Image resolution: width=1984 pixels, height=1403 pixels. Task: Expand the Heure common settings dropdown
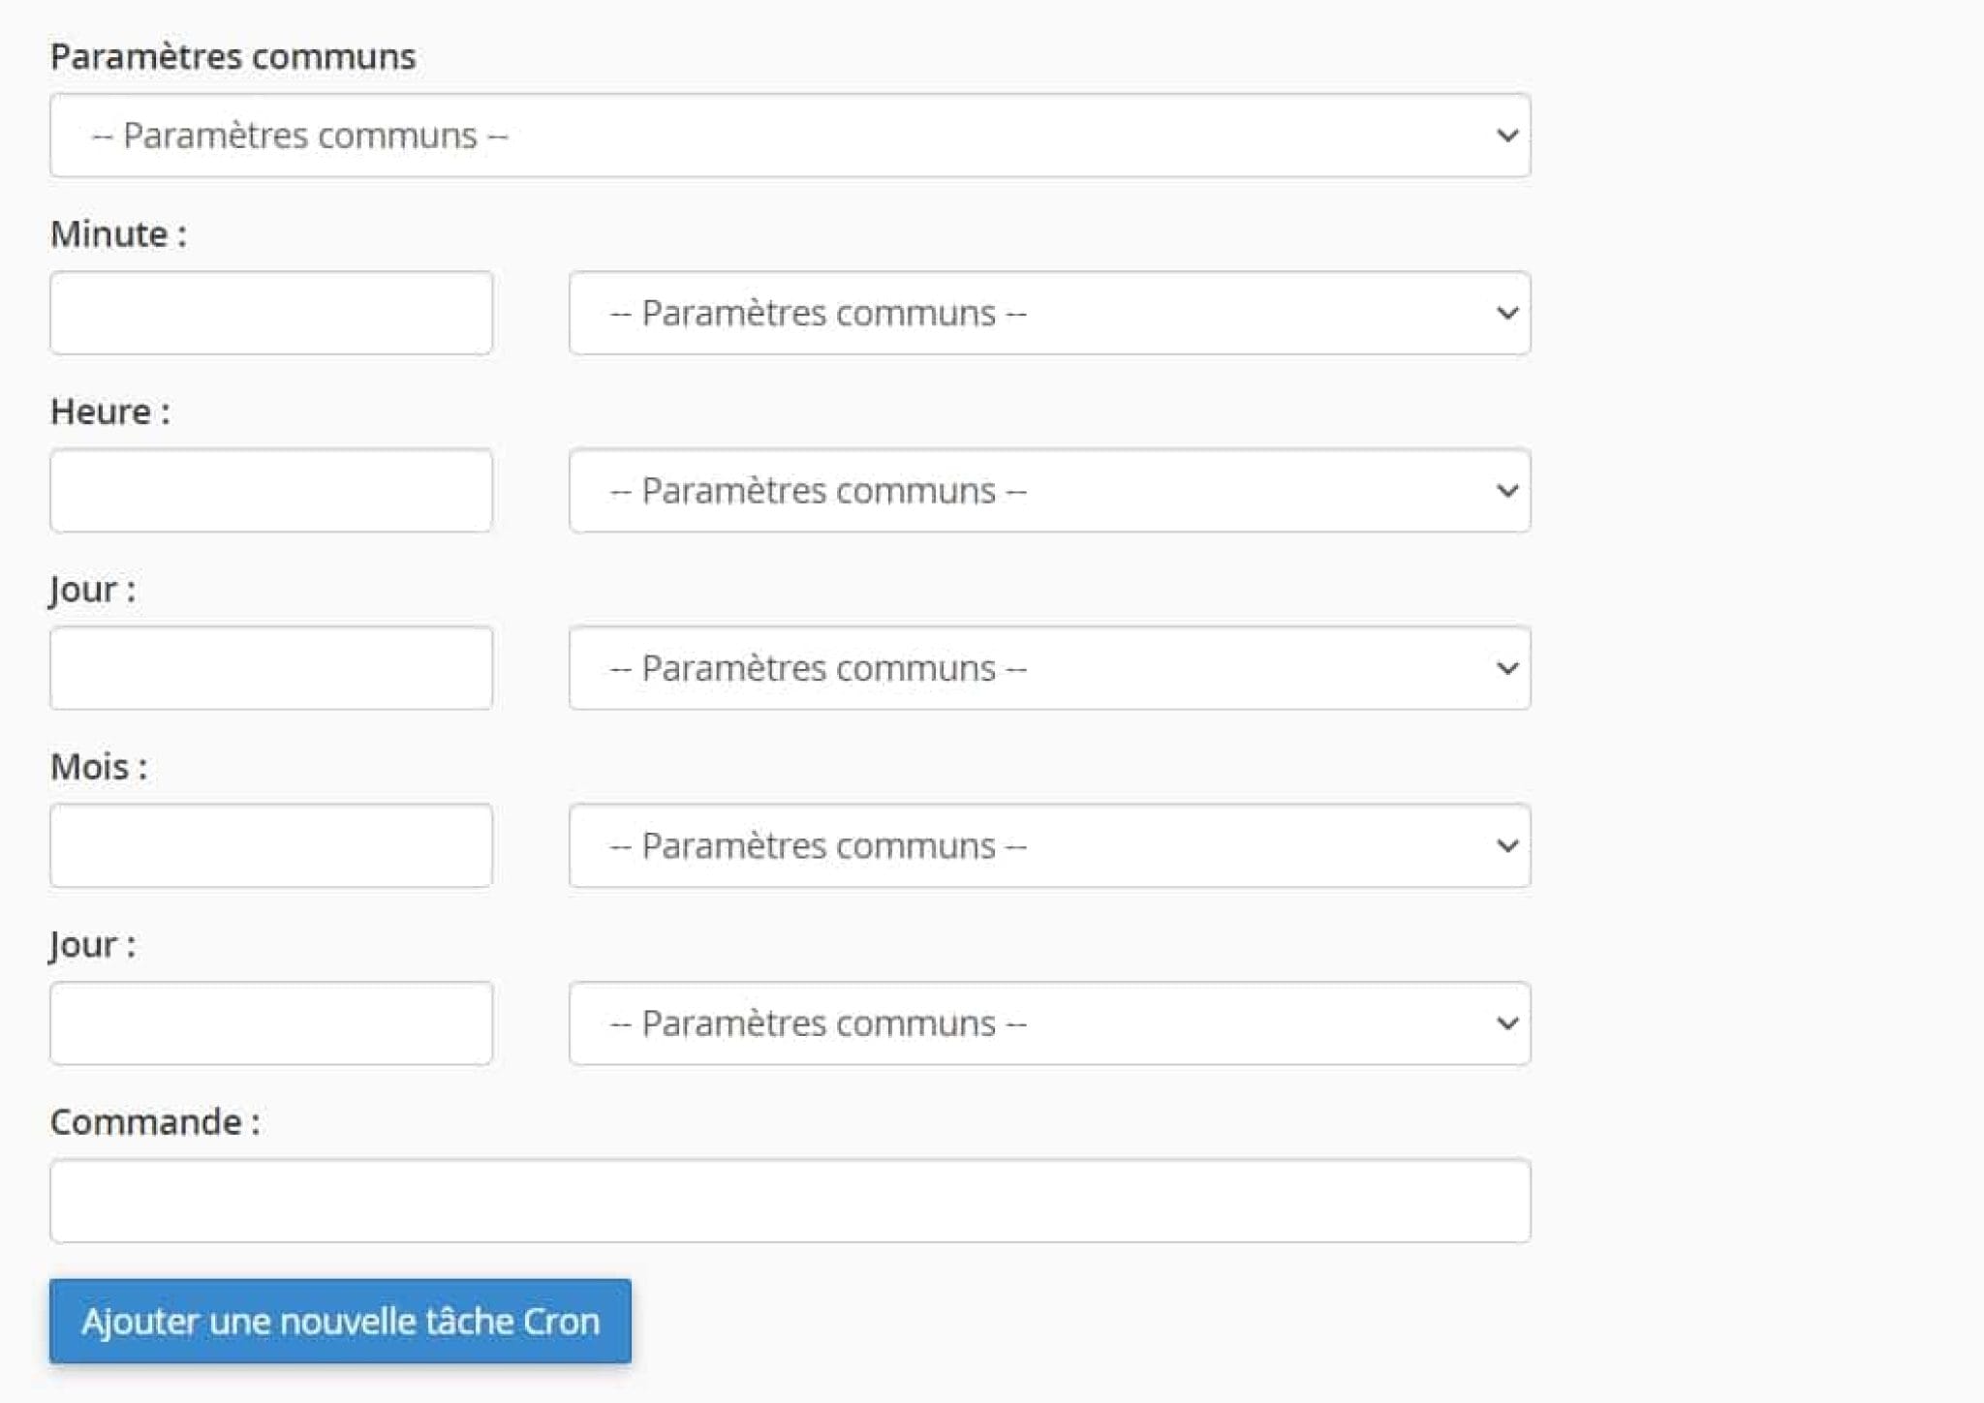pyautogui.click(x=1049, y=490)
